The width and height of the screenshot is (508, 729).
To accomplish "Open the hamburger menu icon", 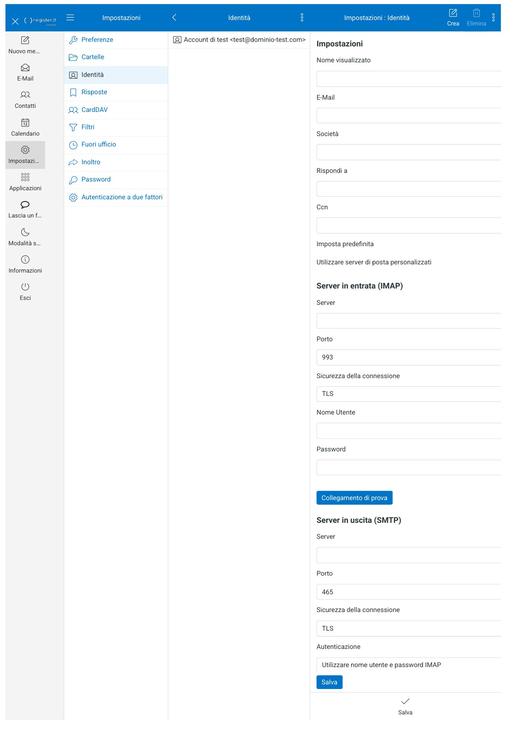I will click(70, 17).
